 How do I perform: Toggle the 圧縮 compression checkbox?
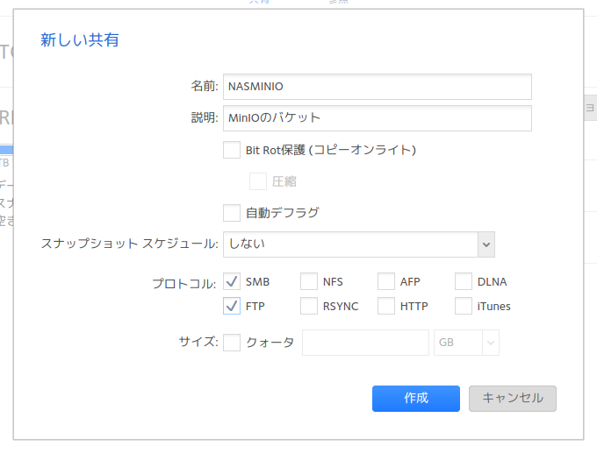(258, 181)
